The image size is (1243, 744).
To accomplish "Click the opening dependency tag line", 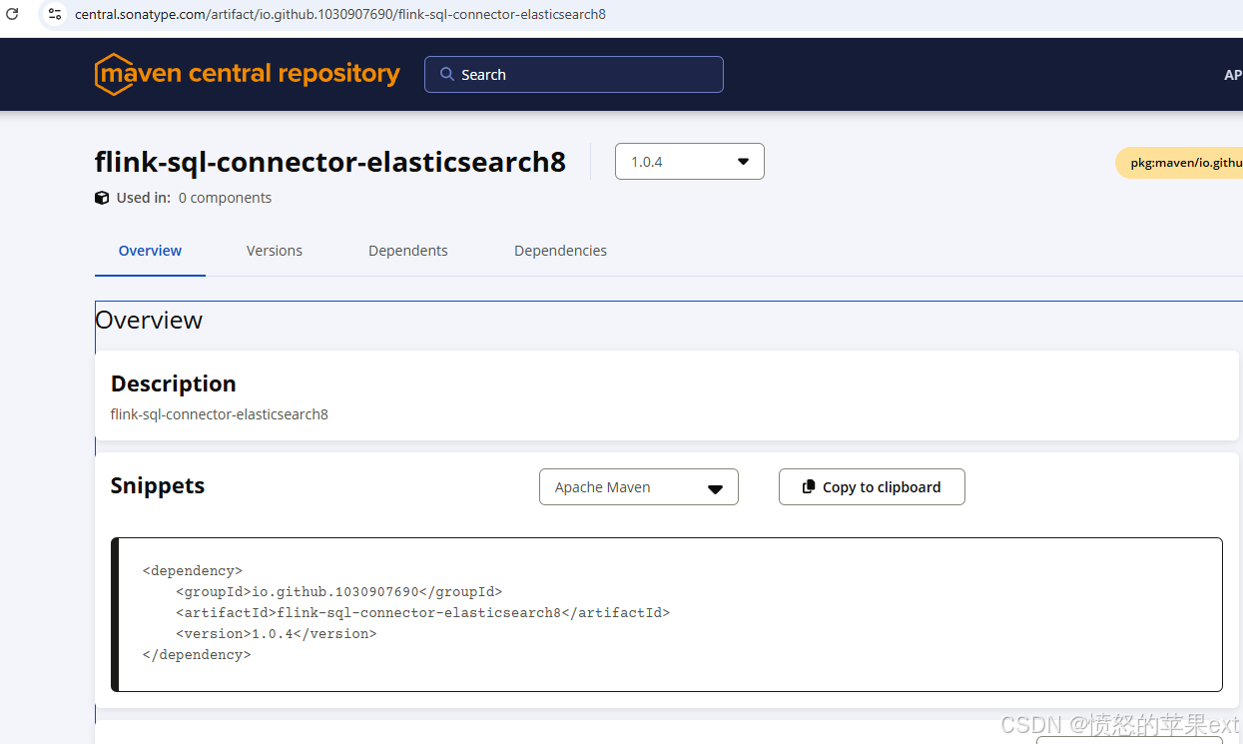I will (x=193, y=571).
